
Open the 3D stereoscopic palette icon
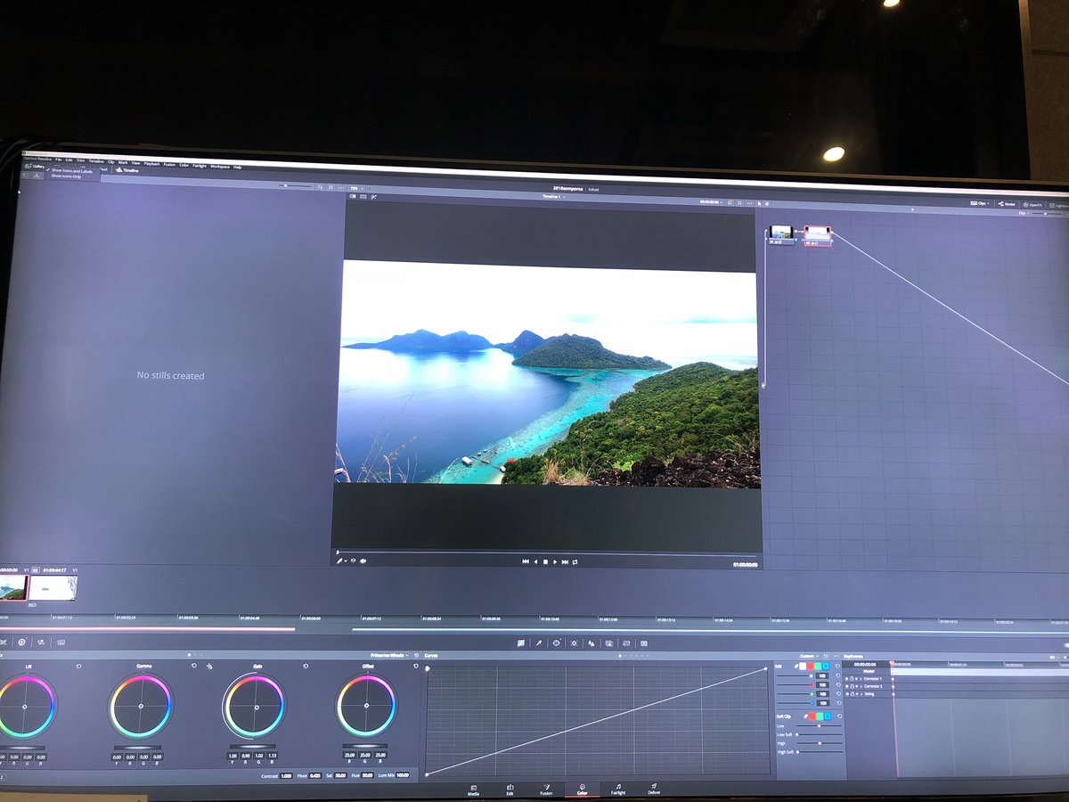[x=644, y=643]
